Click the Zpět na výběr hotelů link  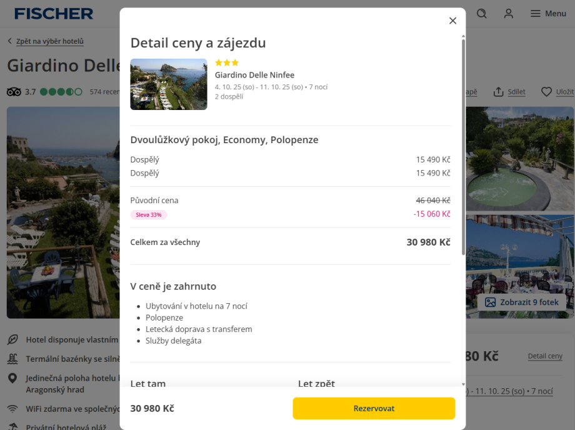(50, 41)
